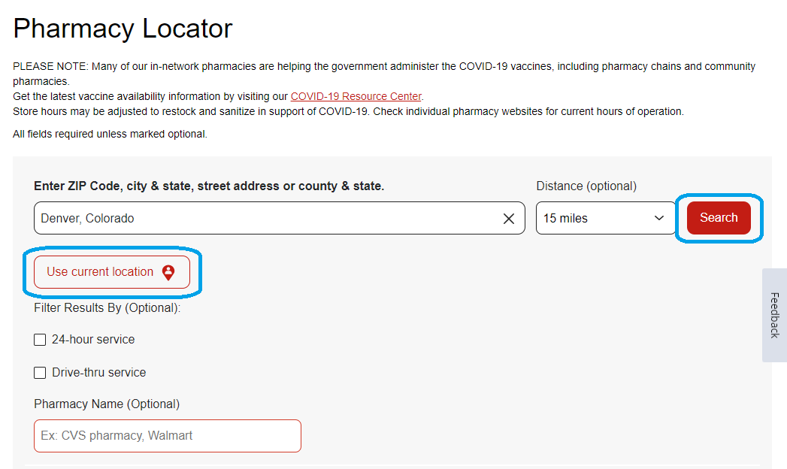Enable the 24-hour service checkbox

40,340
